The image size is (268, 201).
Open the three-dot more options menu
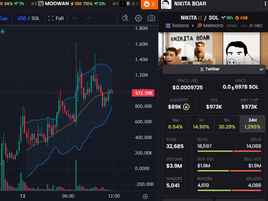pos(265,4)
